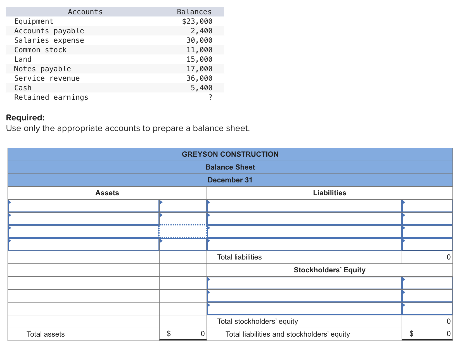Viewport: 467px width, 357px height.
Task: Click the GREYSON CONSTRUCTION header bar
Action: coord(230,154)
